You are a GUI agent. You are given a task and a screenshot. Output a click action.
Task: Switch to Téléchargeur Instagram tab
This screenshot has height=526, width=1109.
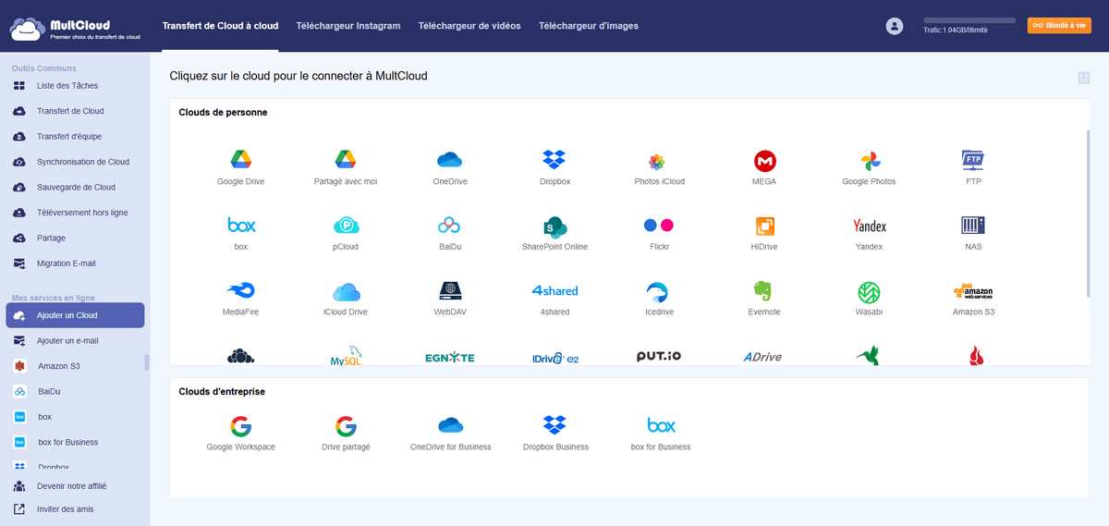pos(348,26)
